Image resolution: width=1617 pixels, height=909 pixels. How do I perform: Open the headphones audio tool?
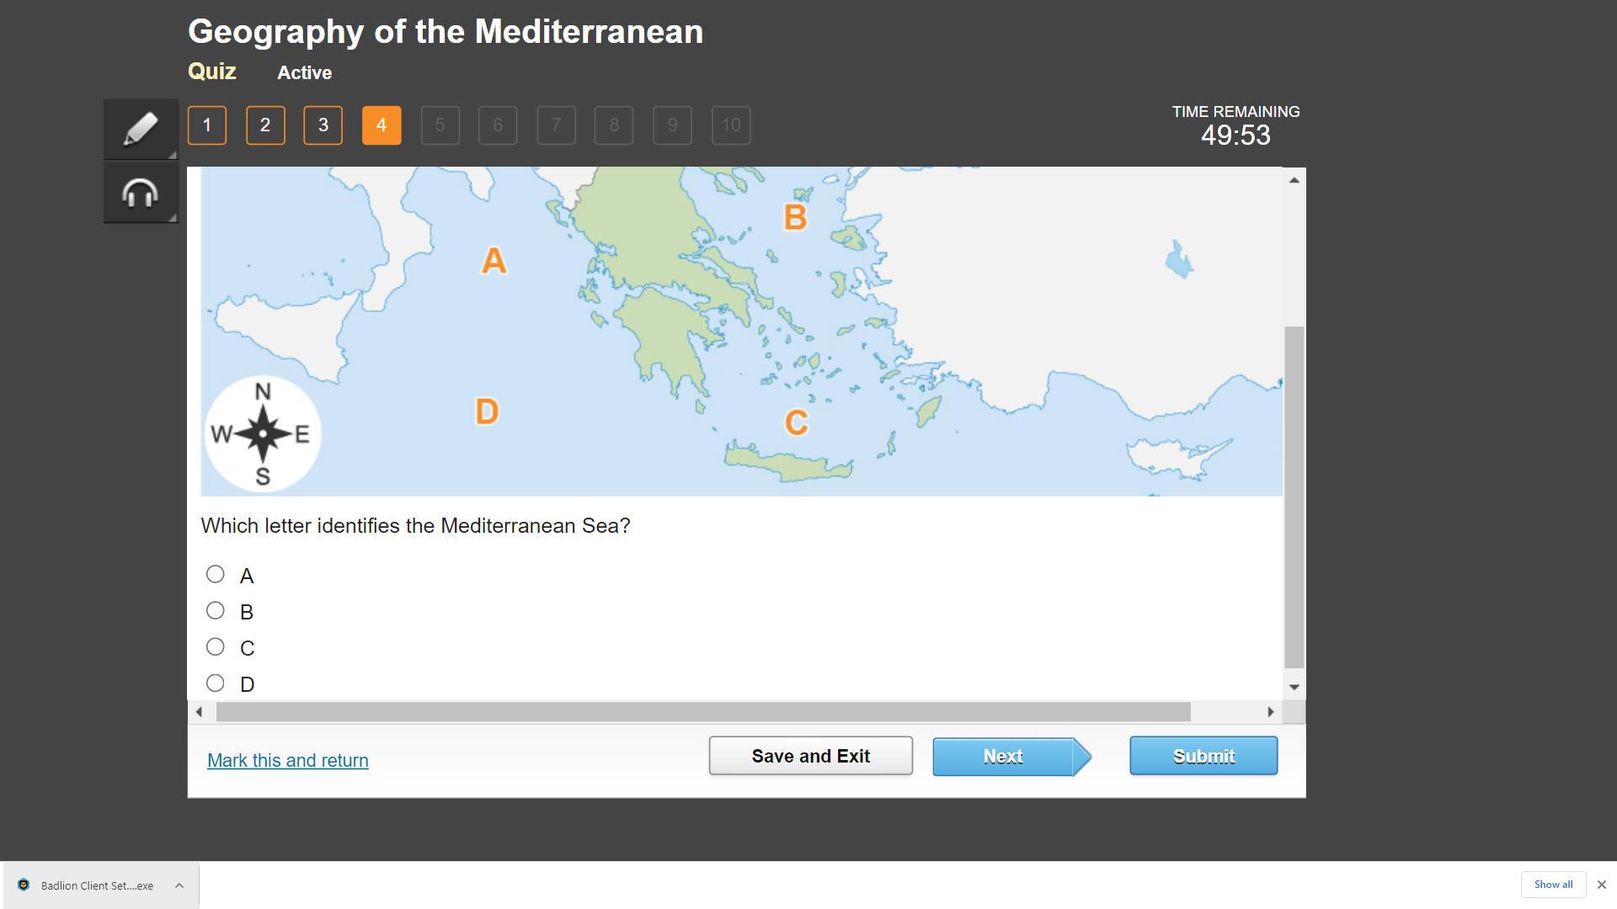pos(141,193)
